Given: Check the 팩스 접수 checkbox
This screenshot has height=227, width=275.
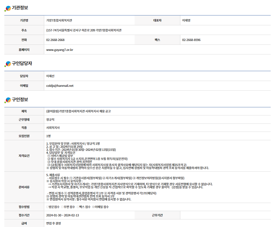Looking at the screenshot, I should (78, 207).
